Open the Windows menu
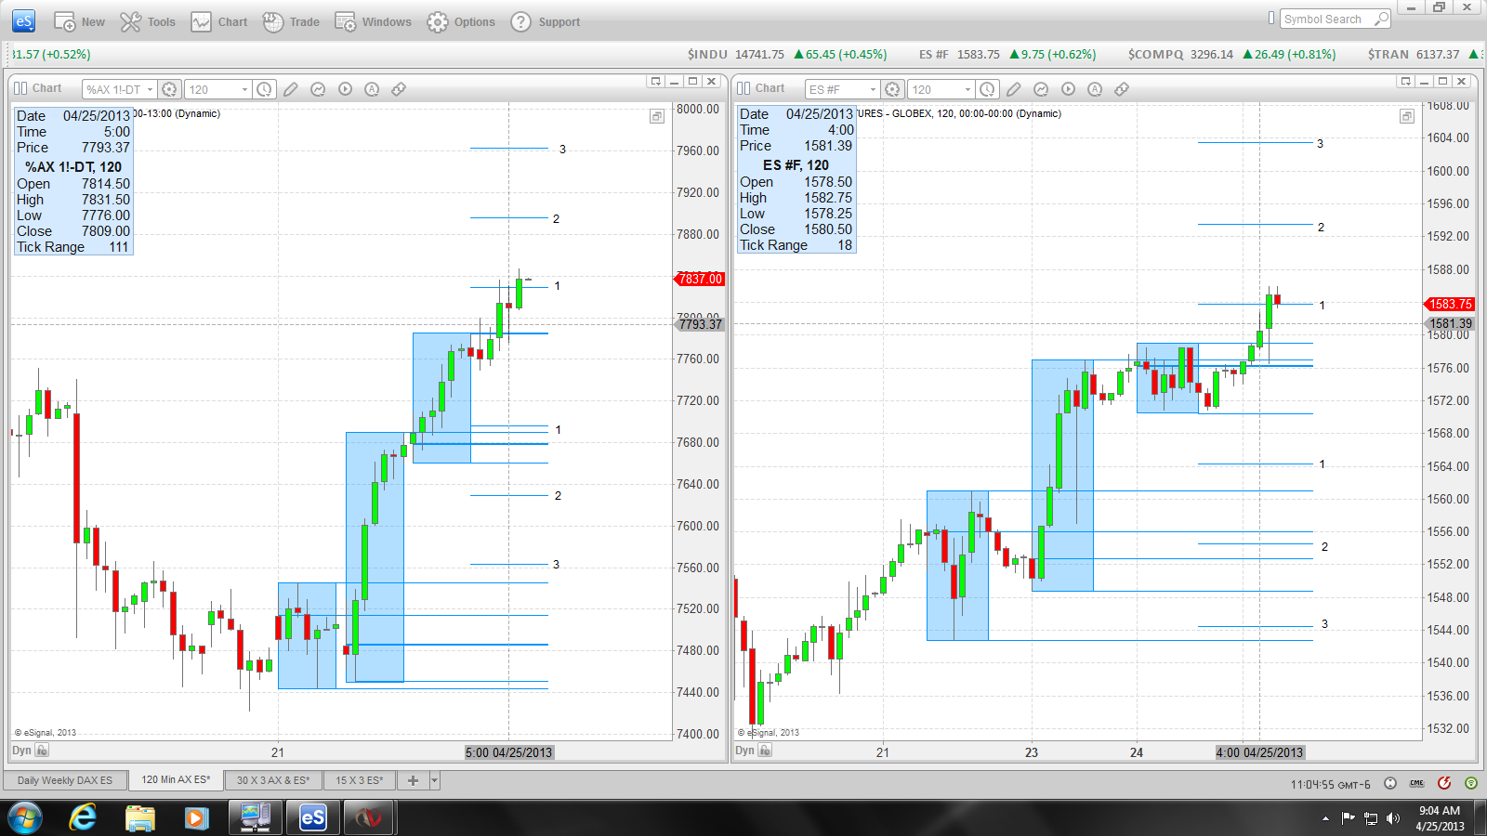This screenshot has width=1487, height=836. (373, 21)
